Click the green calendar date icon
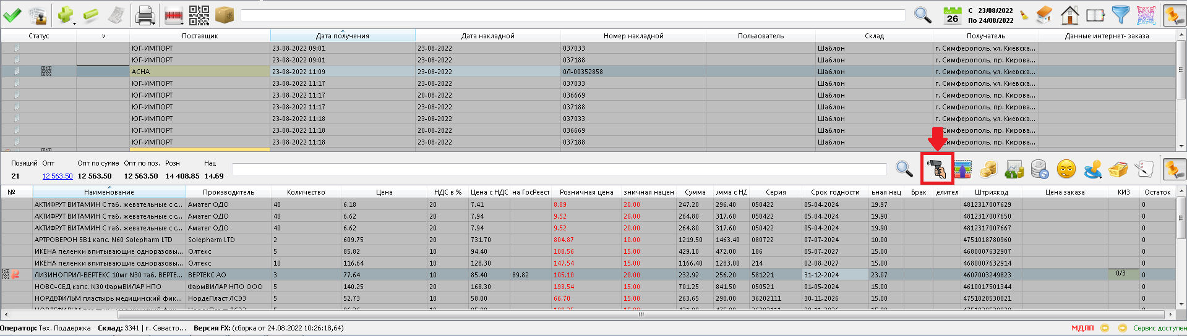 pos(952,15)
